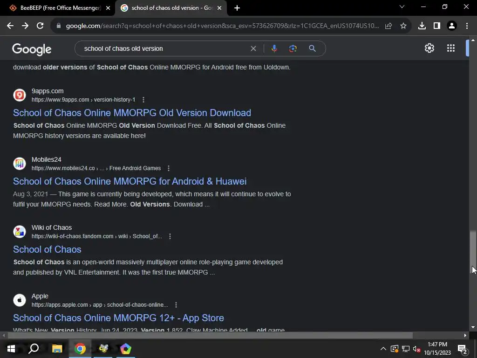Screen dimensions: 477x358
Task: Click the mobiles24.co URL breadcrumb
Action: click(x=96, y=168)
